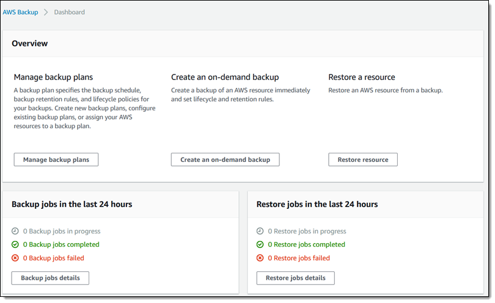Image resolution: width=495 pixels, height=303 pixels.
Task: Select the "0 Restore jobs in progress" text
Action: coord(307,232)
